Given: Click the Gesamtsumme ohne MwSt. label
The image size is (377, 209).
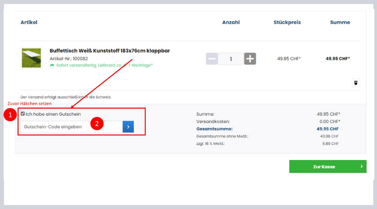Looking at the screenshot, I should click(222, 136).
